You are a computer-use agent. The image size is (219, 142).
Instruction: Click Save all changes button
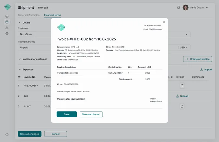tap(29, 134)
